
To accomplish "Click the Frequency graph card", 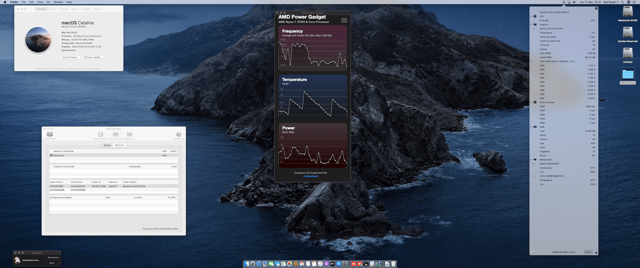I will (313, 47).
